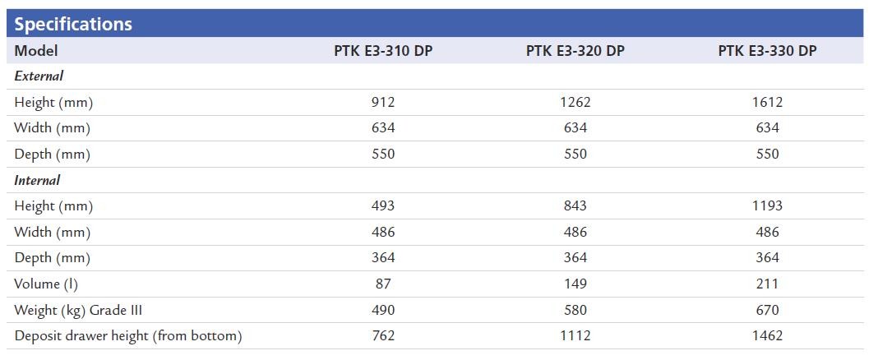Click the Deposit drawer height row label
The width and height of the screenshot is (878, 360).
(x=128, y=336)
